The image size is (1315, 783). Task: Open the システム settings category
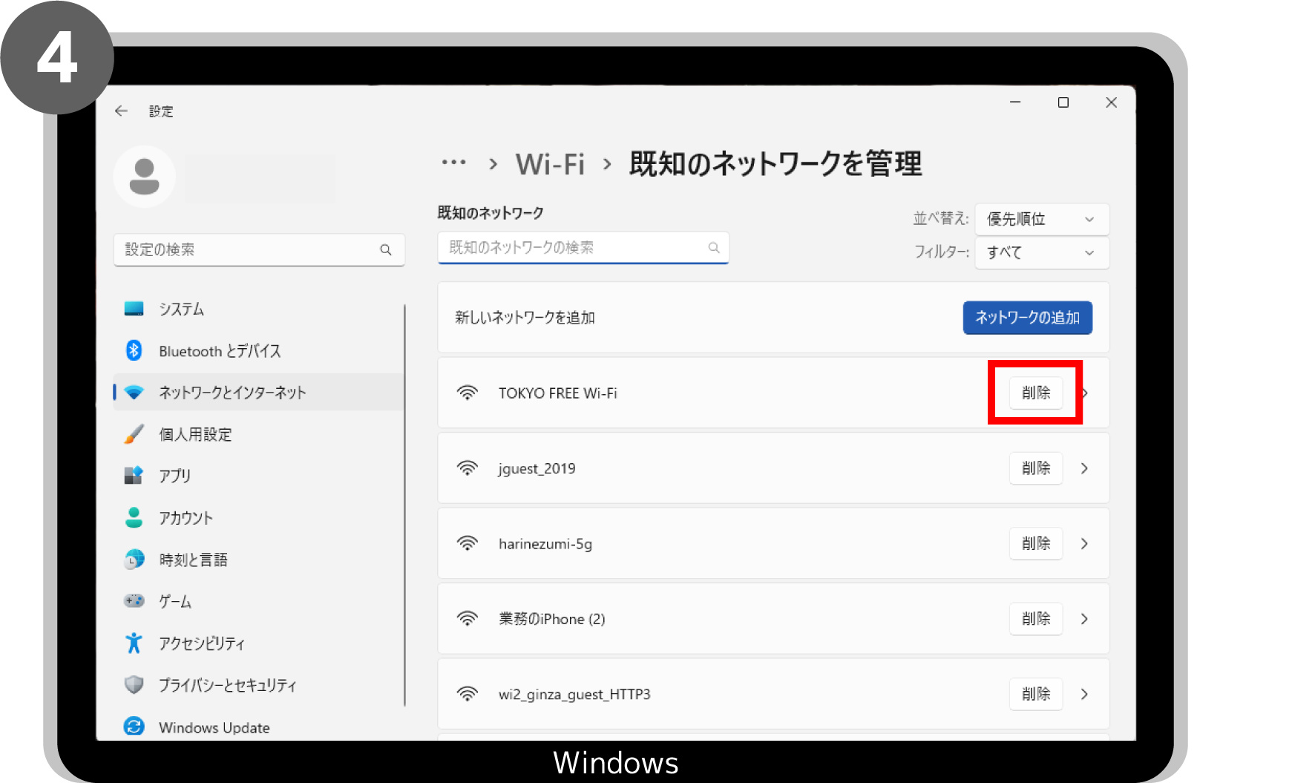(181, 309)
